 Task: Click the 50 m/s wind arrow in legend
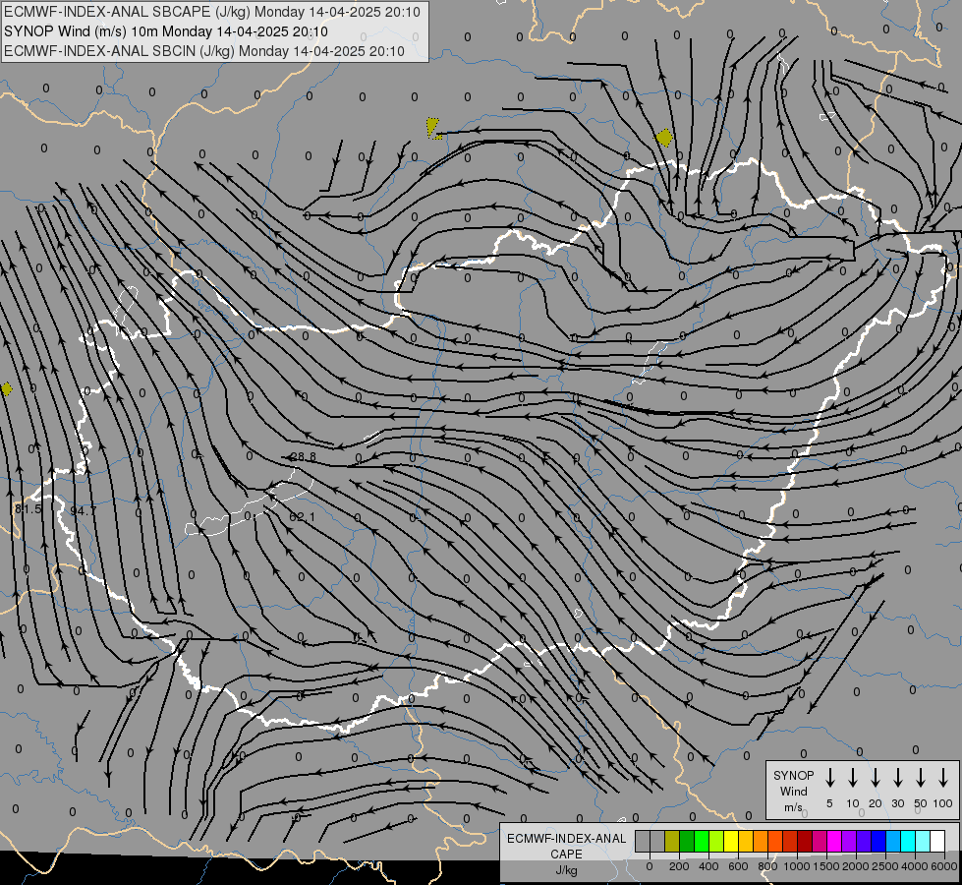pos(921,778)
